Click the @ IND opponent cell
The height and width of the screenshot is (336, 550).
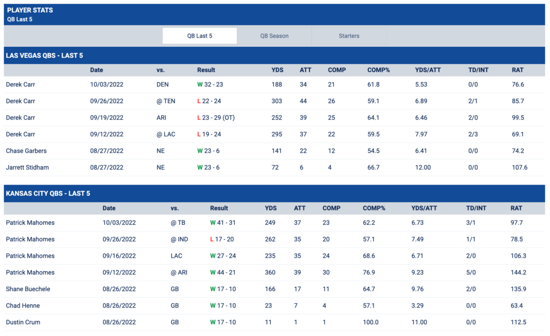pyautogui.click(x=179, y=239)
